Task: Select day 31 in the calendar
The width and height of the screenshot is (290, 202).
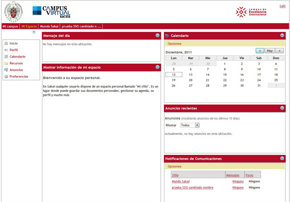Action: coord(259,85)
